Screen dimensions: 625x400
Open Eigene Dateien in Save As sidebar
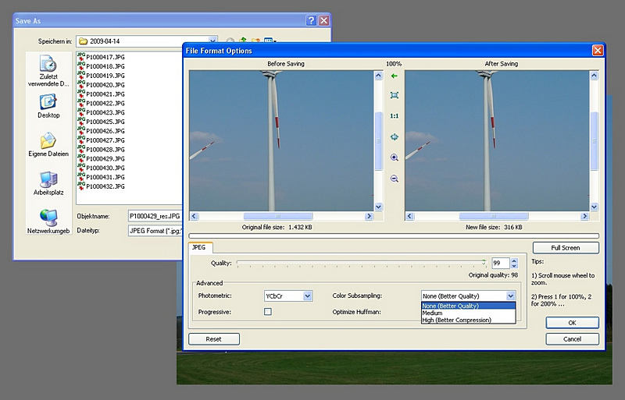pyautogui.click(x=48, y=145)
